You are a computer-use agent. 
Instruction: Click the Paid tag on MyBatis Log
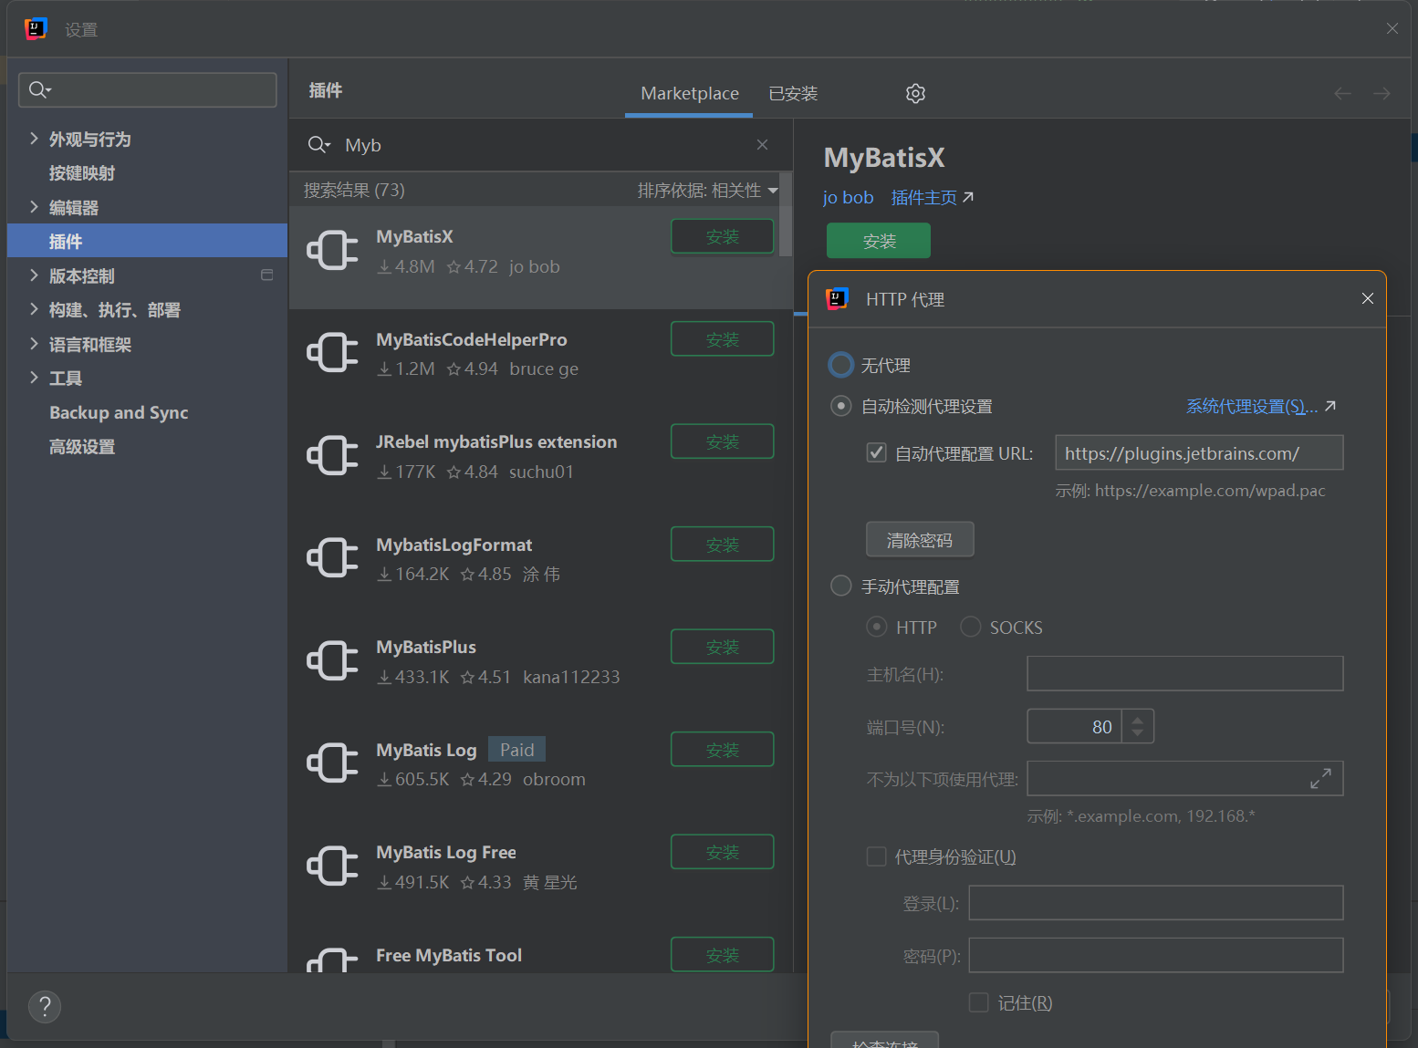[x=516, y=749]
